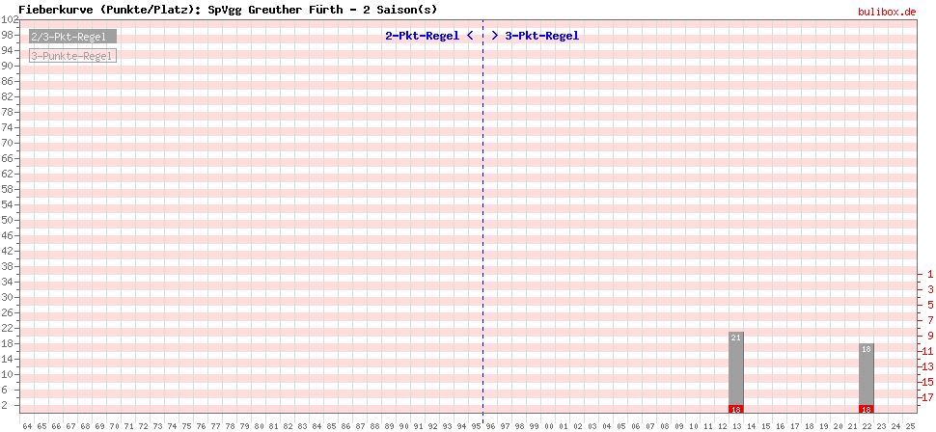Click season 25 on the x-axis
The width and height of the screenshot is (936, 432).
tap(910, 426)
